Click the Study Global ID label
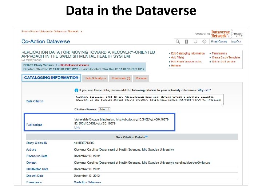Viewport: 262px width, 196px height. point(37,143)
